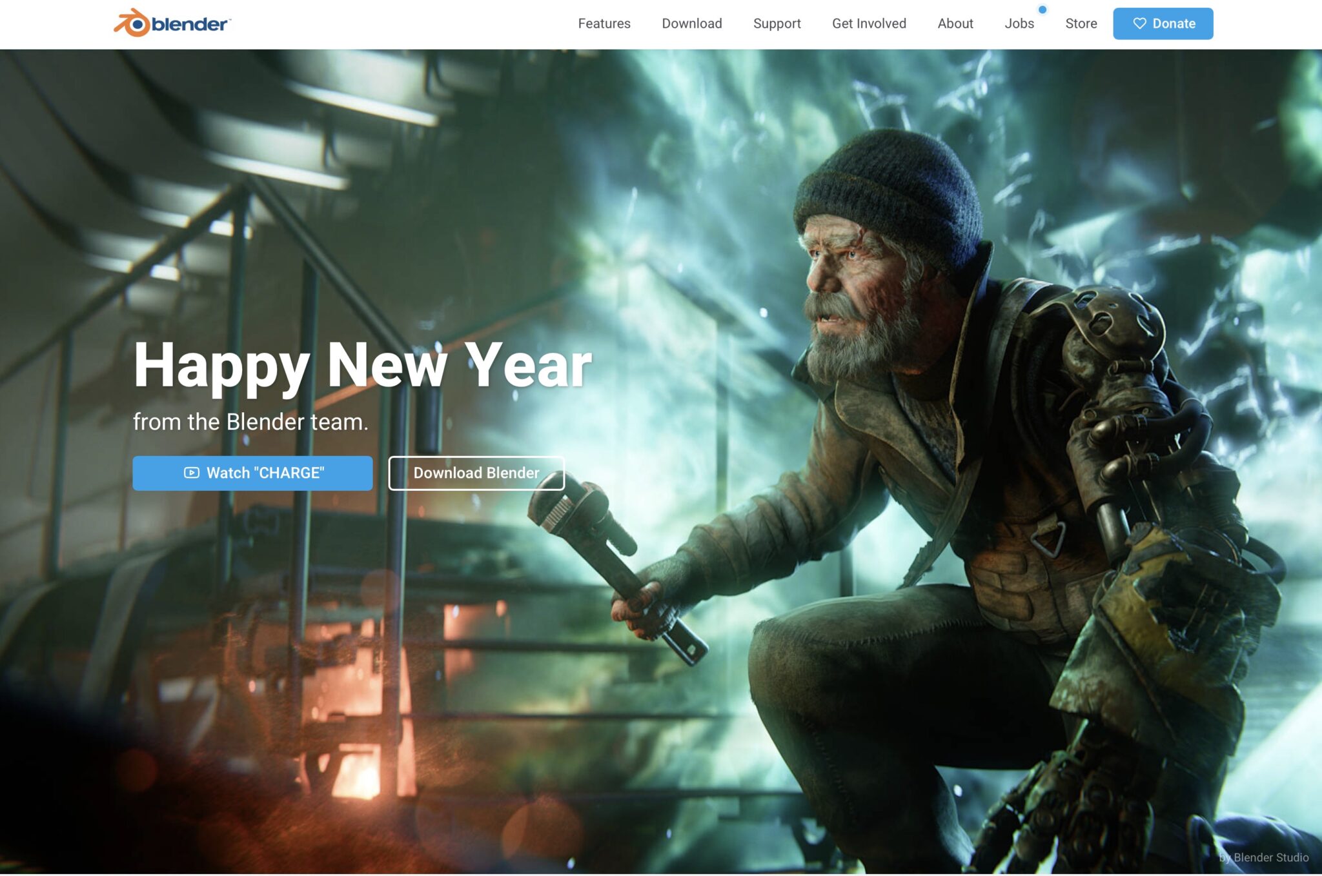The width and height of the screenshot is (1322, 876).
Task: Click the Watch "CHARGE" button
Action: [252, 473]
